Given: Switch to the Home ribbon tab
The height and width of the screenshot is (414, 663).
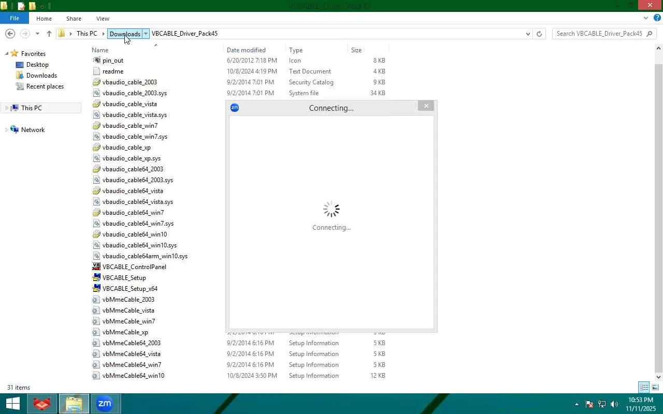Looking at the screenshot, I should coord(44,19).
